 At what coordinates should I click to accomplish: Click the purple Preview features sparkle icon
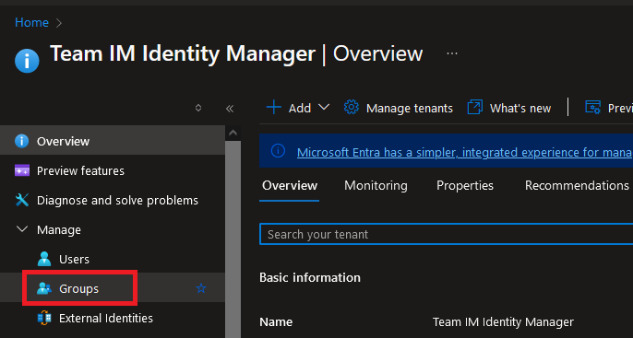(x=22, y=170)
